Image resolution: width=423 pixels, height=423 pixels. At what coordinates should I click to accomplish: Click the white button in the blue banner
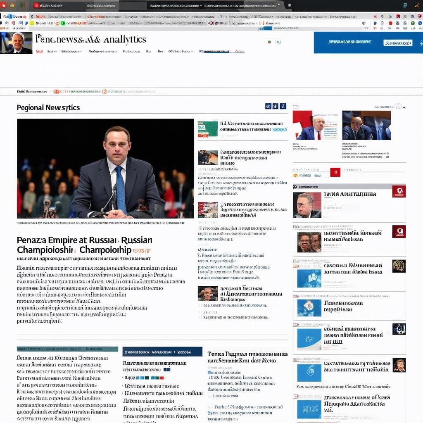point(398,43)
